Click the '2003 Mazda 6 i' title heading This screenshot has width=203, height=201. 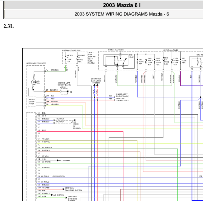(x=121, y=5)
